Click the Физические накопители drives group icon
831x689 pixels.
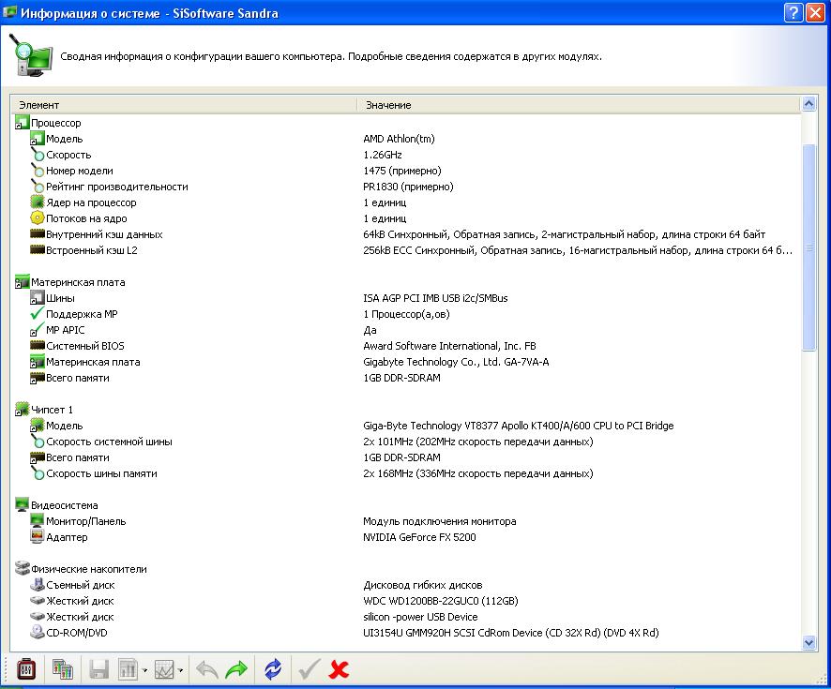tap(22, 569)
